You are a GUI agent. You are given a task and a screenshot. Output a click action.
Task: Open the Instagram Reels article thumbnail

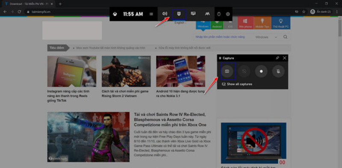coord(72,71)
